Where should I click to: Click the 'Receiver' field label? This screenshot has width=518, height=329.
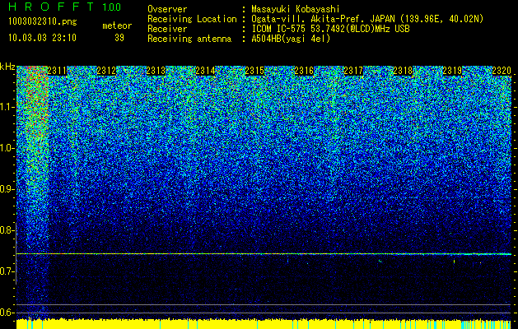pyautogui.click(x=167, y=29)
